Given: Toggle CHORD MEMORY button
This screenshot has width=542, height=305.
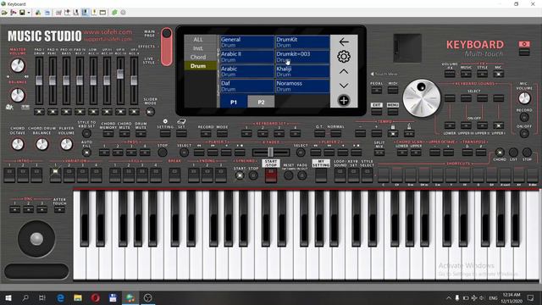Looking at the screenshot, I should pyautogui.click(x=108, y=134).
